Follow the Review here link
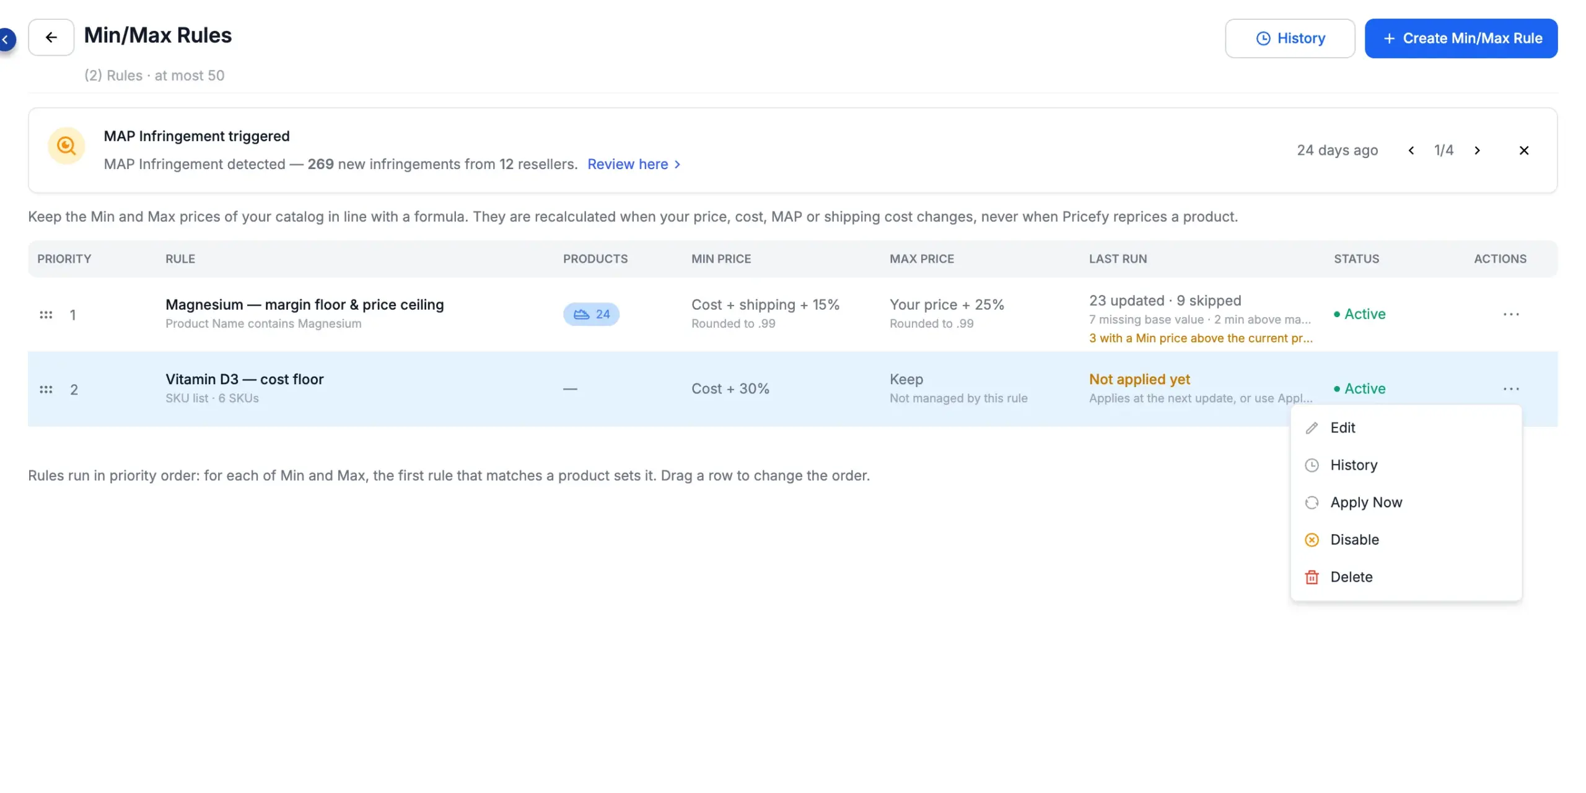 tap(634, 164)
